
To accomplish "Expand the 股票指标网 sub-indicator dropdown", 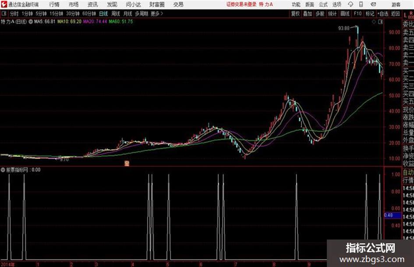I will pyautogui.click(x=3, y=170).
